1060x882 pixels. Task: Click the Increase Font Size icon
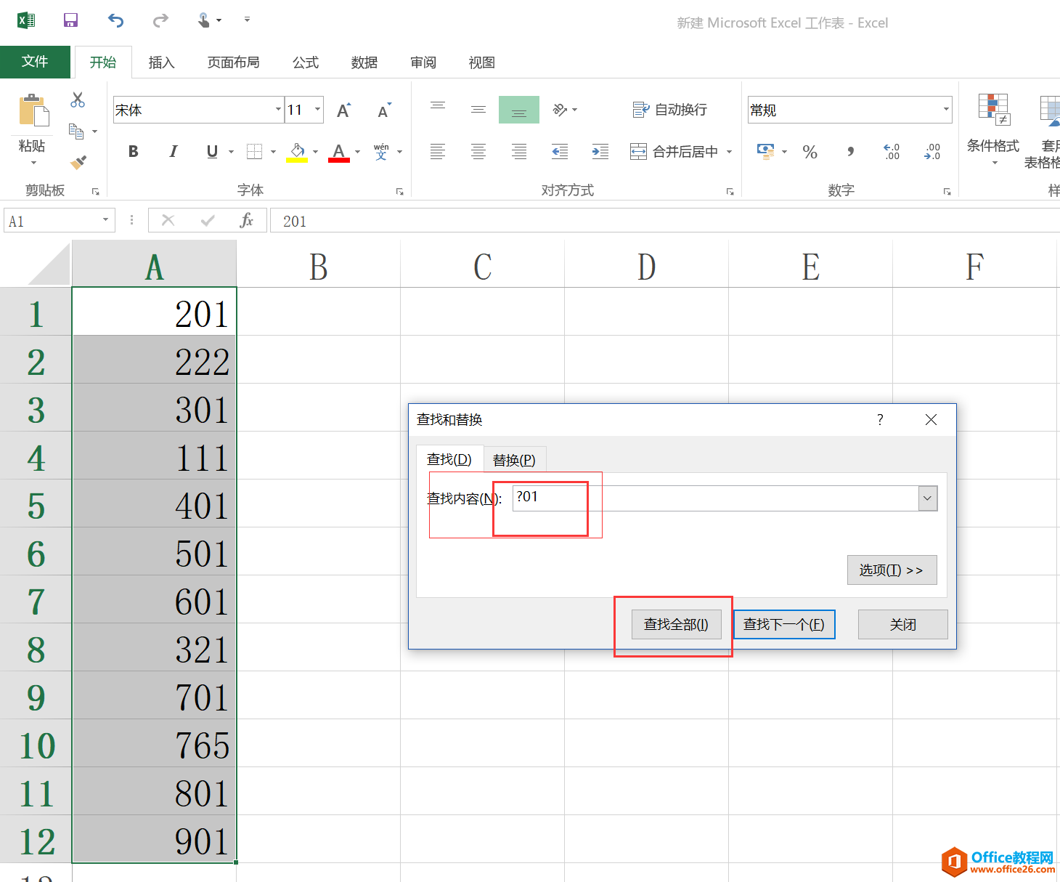click(x=344, y=110)
